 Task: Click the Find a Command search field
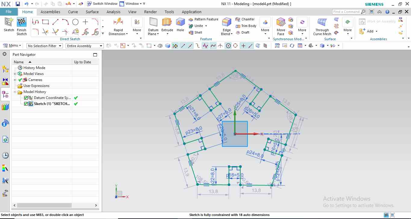coord(349,12)
